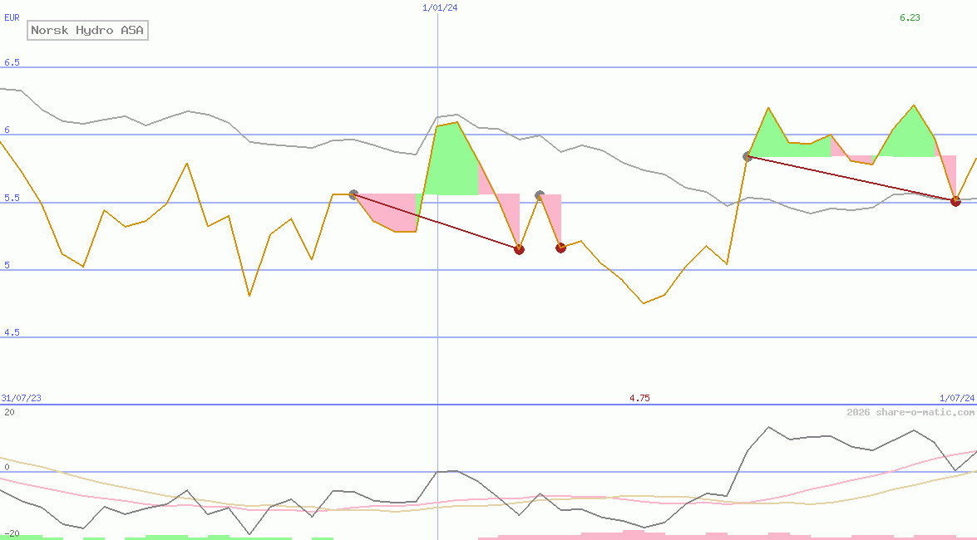Click the red sell marker after short trade
Screen dimensions: 977x540
pos(560,248)
